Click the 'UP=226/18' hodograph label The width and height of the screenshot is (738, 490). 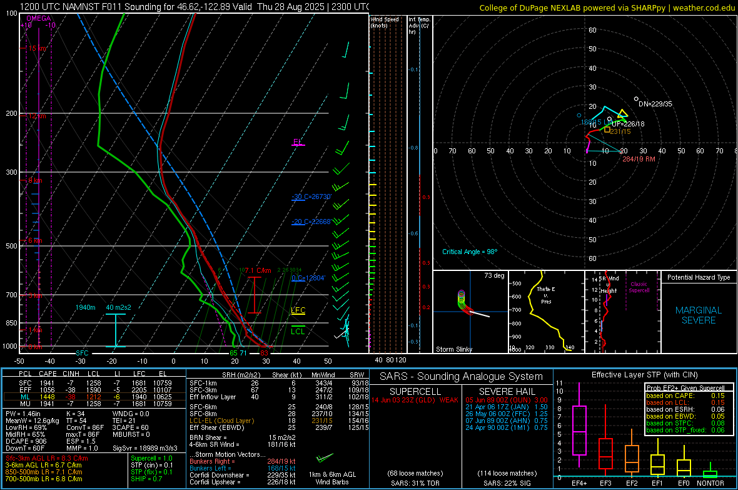point(628,124)
